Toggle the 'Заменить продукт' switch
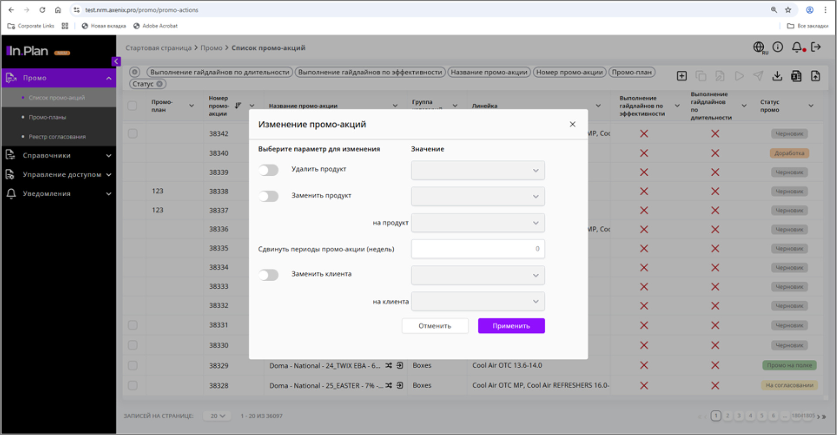The image size is (837, 436). pos(269,196)
